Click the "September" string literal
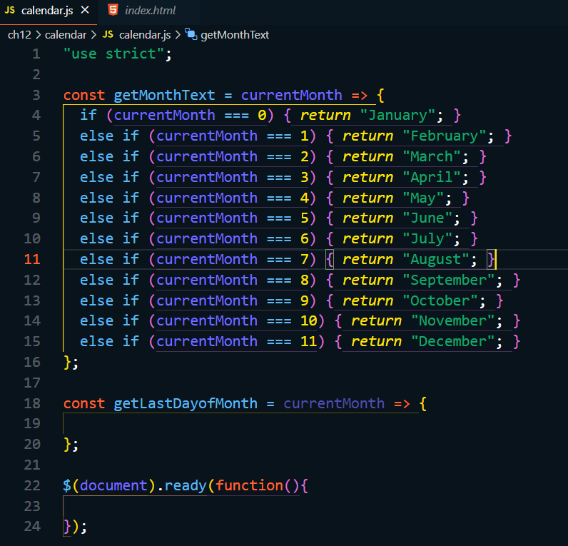Image resolution: width=568 pixels, height=546 pixels. click(x=448, y=280)
